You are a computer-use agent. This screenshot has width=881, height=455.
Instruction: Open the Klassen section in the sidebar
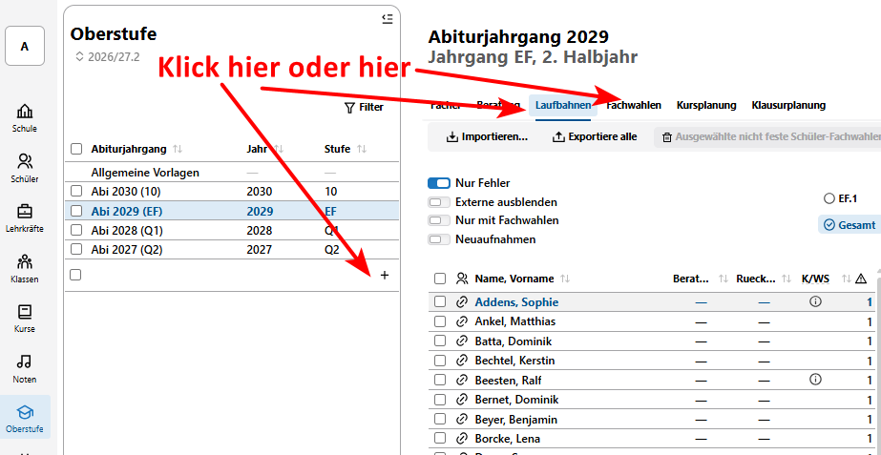[25, 268]
